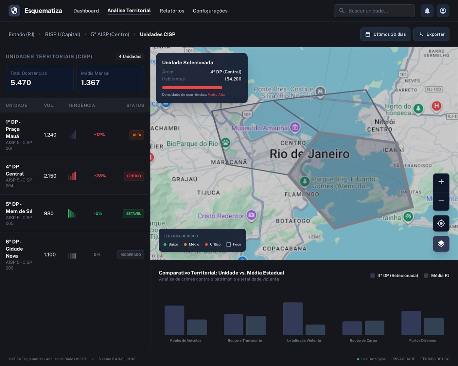The width and height of the screenshot is (458, 366).
Task: Open Relatórios in top navigation
Action: pos(172,11)
